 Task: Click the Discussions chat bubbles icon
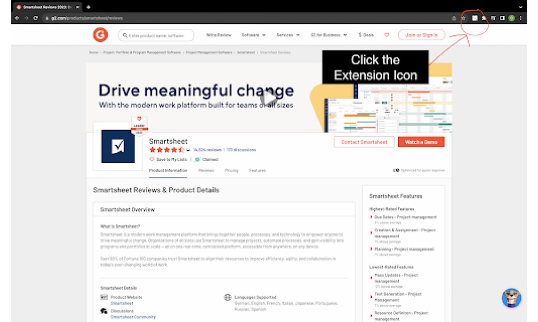coord(104,311)
